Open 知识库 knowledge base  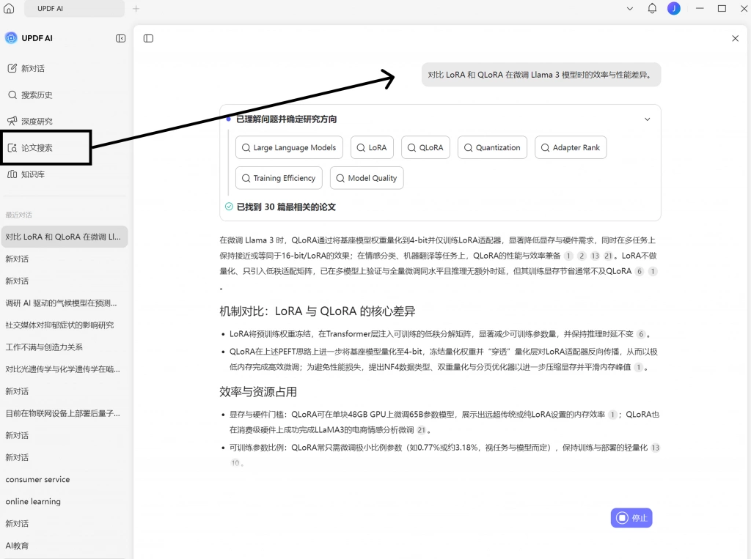pos(65,174)
